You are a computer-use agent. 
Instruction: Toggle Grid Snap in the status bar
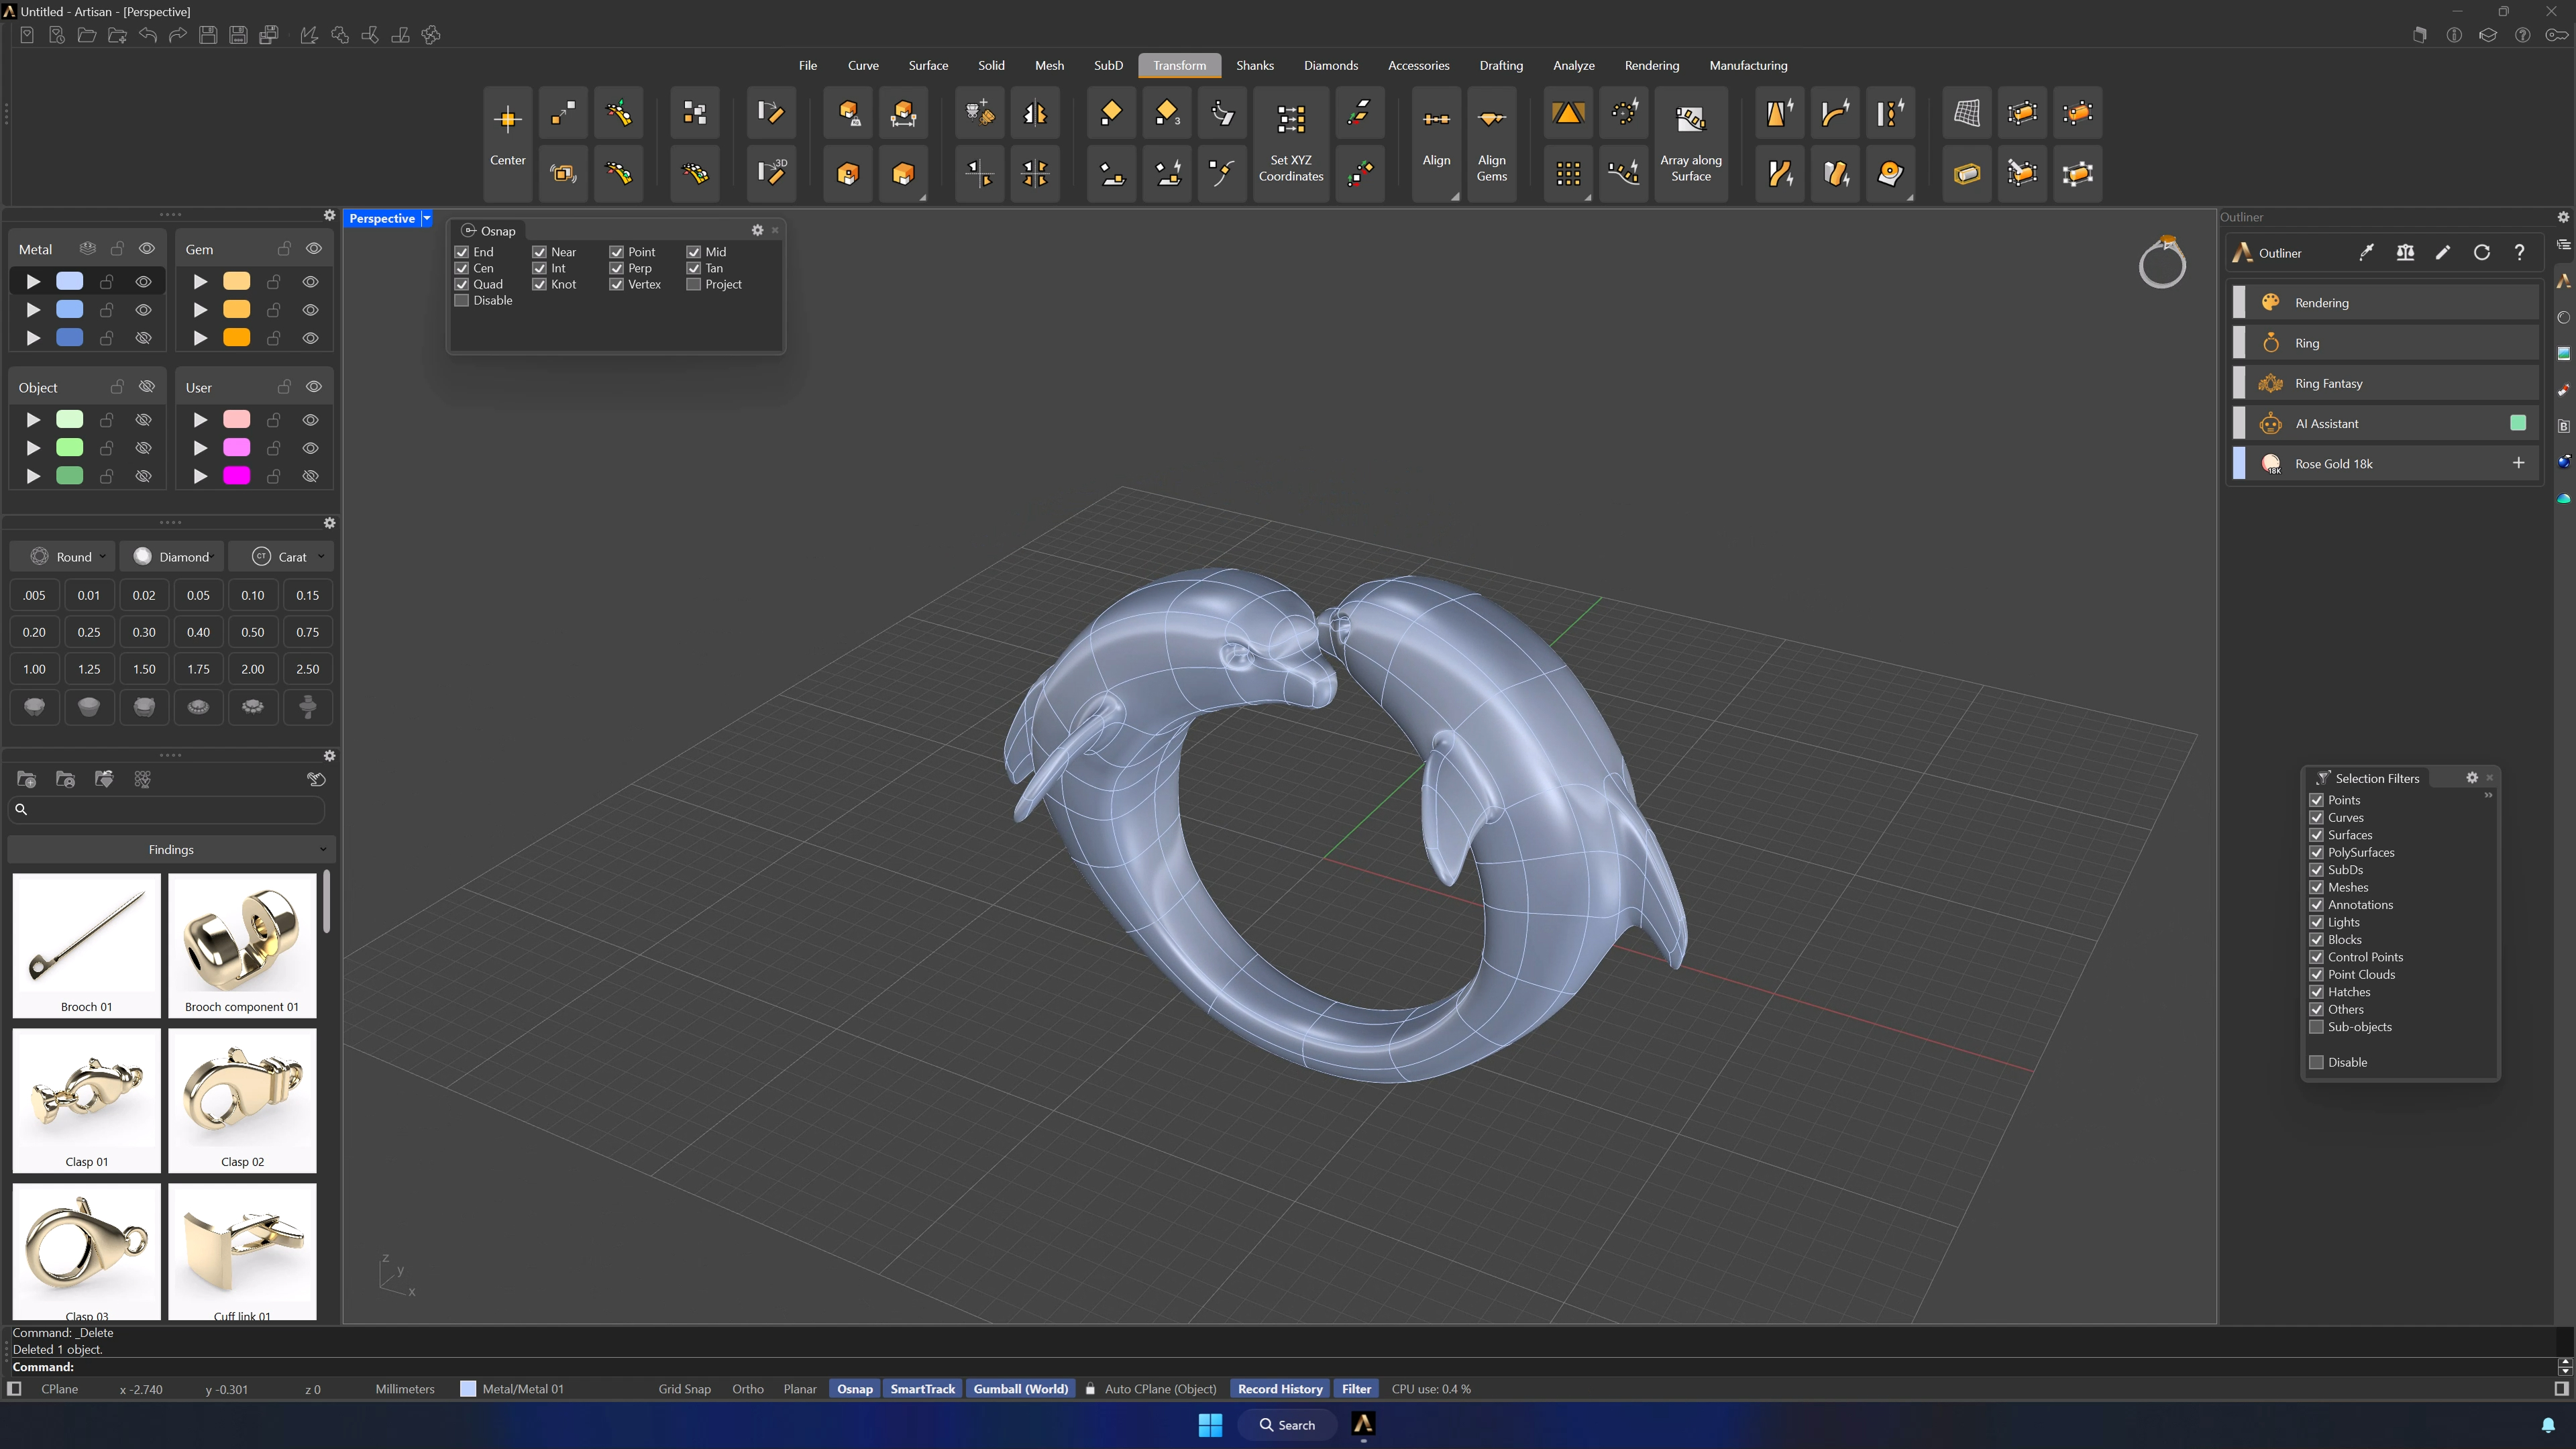[684, 1388]
